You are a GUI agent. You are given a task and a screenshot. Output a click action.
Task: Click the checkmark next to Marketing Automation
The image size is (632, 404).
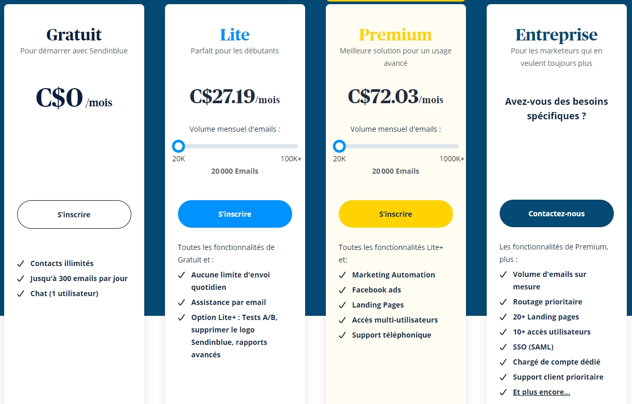click(x=342, y=275)
